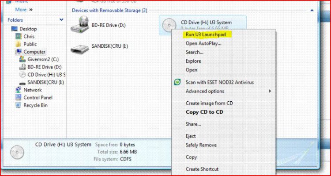This screenshot has width=331, height=176.
Task: Choose Open AutoPlay... from context menu
Action: point(203,43)
